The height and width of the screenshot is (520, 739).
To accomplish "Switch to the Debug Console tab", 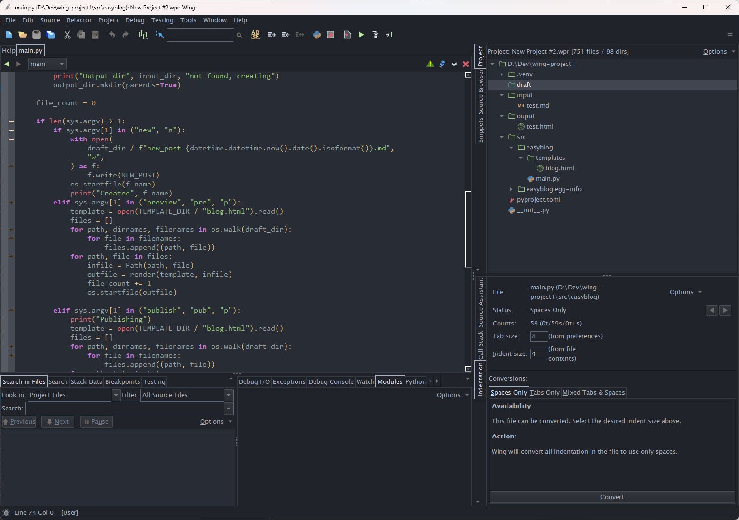I will tap(331, 382).
